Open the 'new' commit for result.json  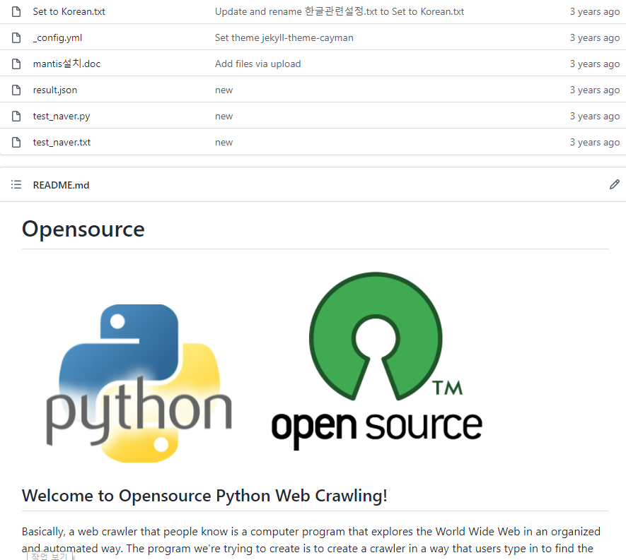tap(224, 90)
